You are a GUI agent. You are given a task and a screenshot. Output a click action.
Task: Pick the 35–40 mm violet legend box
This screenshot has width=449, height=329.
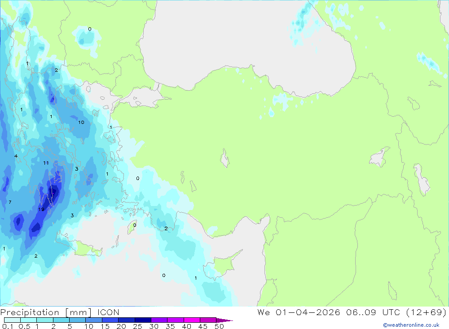pyautogui.click(x=176, y=320)
